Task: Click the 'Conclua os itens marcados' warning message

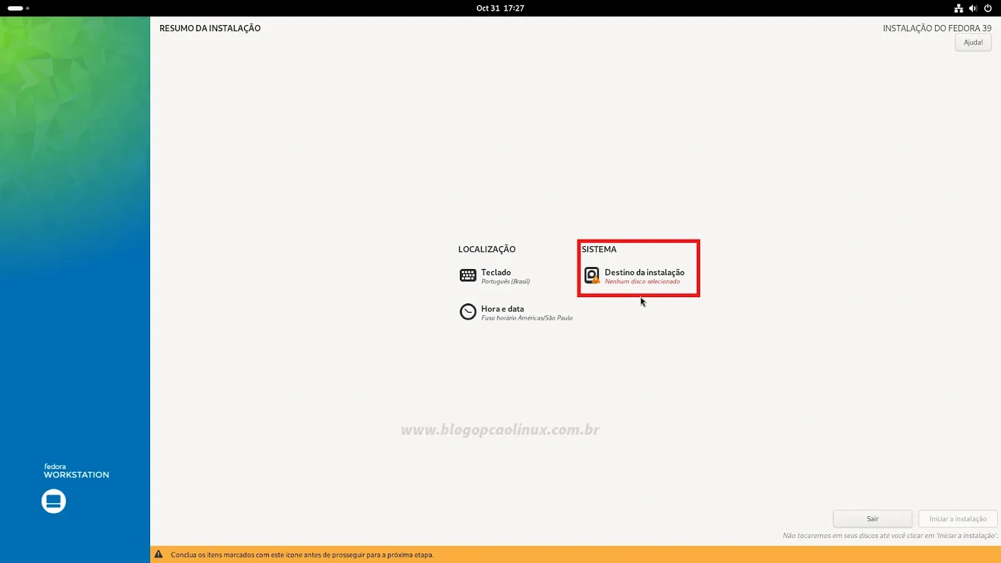Action: click(302, 555)
